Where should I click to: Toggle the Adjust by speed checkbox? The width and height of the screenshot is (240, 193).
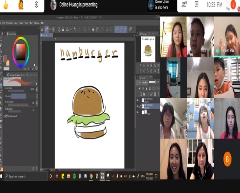click(5, 116)
